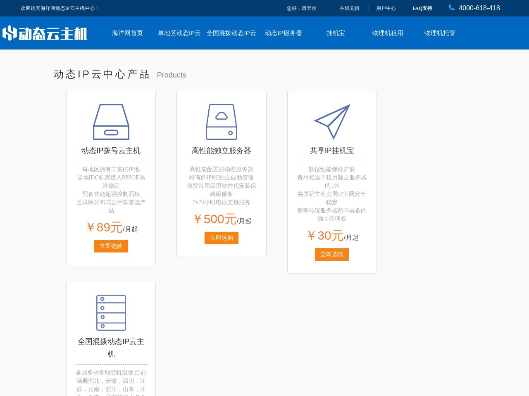Image resolution: width=529 pixels, height=396 pixels.
Task: Open the 物理机托管 navigation item
Action: (x=440, y=33)
